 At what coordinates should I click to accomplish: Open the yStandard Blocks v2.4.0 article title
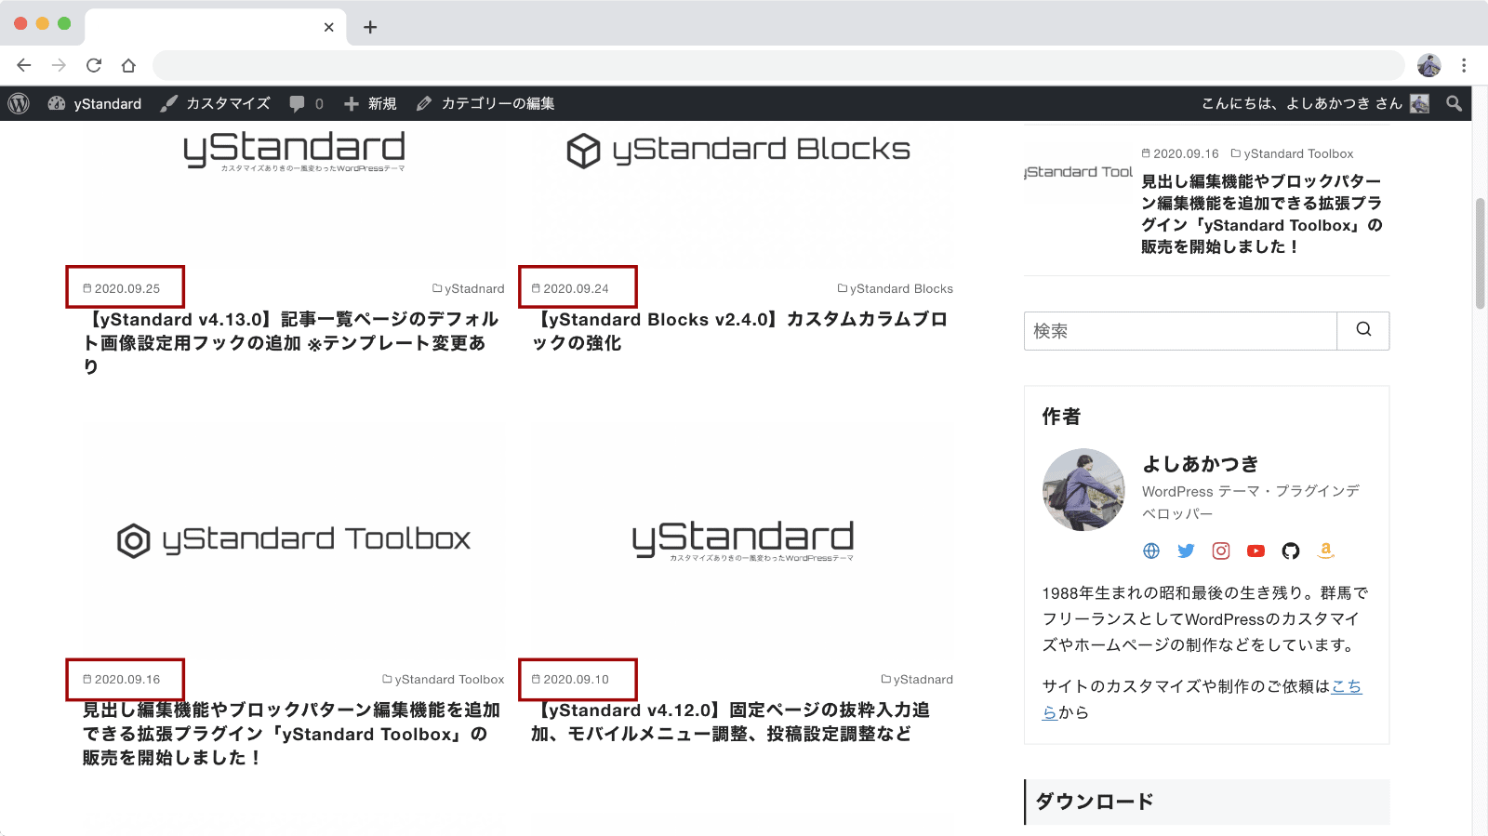click(x=739, y=330)
